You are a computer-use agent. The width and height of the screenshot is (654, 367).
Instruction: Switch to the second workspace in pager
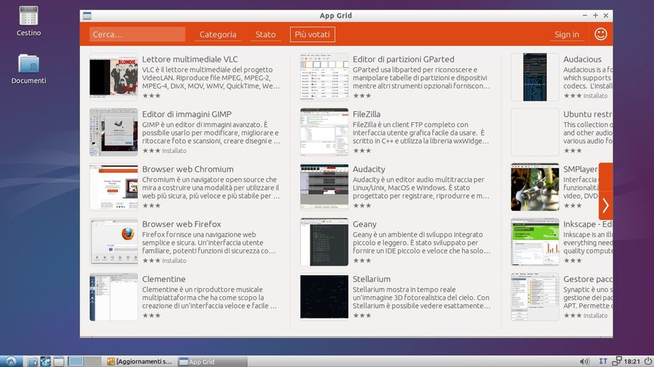click(92, 361)
